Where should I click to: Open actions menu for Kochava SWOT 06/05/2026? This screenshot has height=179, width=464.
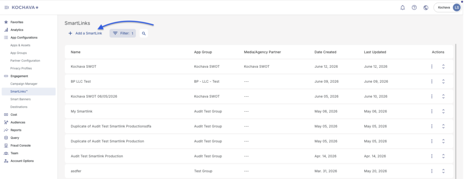pos(432,96)
